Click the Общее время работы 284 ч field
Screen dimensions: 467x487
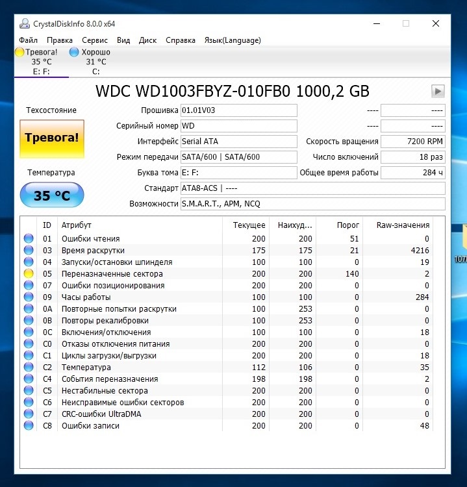tap(413, 173)
